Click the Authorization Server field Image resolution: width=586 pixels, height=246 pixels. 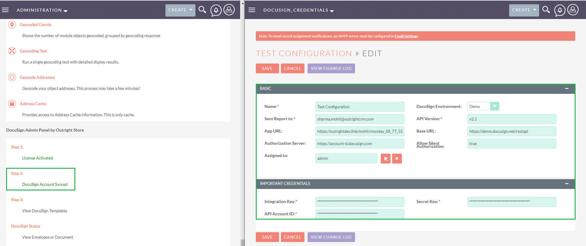[360, 144]
